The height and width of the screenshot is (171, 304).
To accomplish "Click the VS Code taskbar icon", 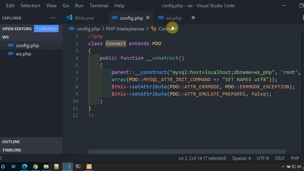I will (x=67, y=167).
